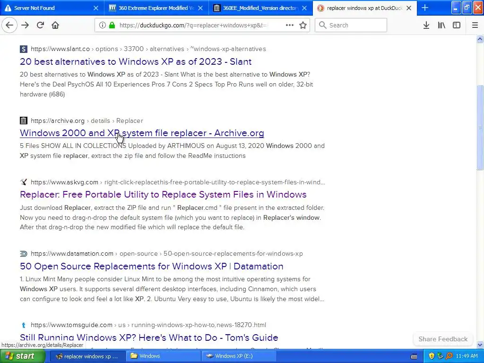
Task: Select replacer windows xp taskbar button
Action: coord(87,356)
